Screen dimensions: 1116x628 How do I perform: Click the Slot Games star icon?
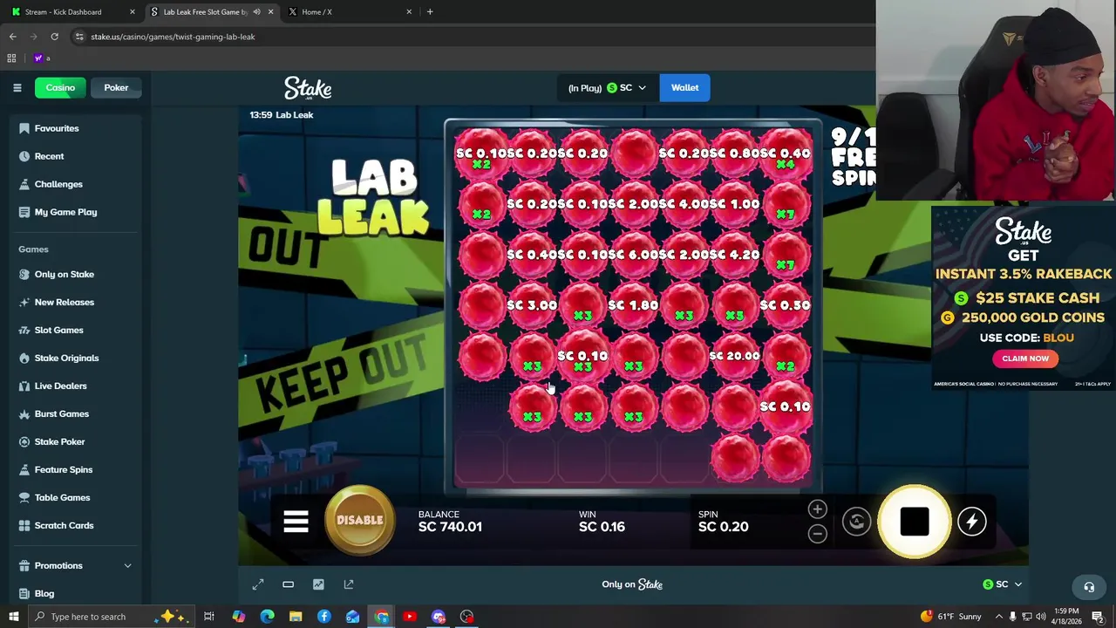click(x=24, y=330)
